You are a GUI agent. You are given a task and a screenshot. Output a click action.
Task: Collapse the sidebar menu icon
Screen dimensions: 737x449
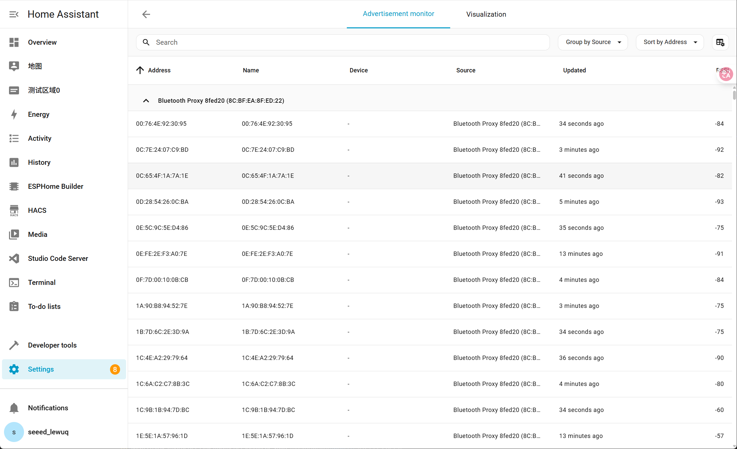(14, 14)
